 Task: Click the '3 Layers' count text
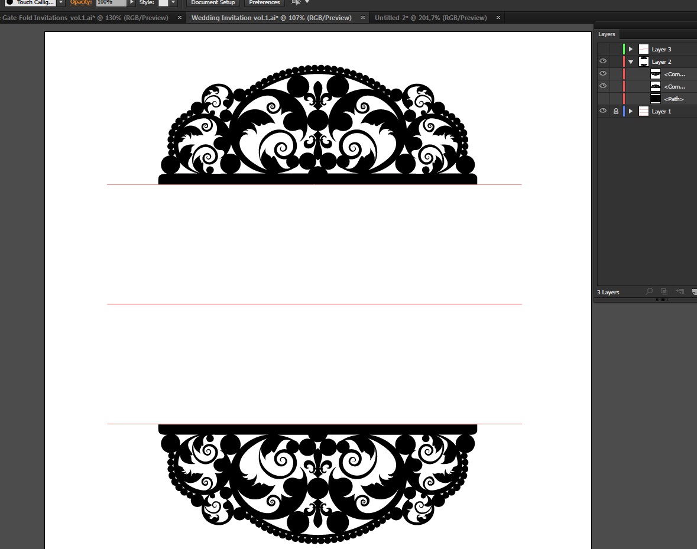click(608, 293)
